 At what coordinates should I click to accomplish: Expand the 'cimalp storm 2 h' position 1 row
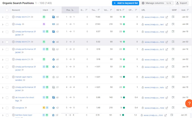click(3, 17)
